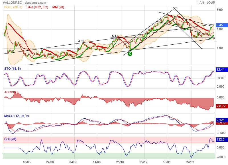Image resolution: width=228 pixels, height=165 pixels.
Task: Click the 5.12 resistance level annotation
Action: [115, 36]
